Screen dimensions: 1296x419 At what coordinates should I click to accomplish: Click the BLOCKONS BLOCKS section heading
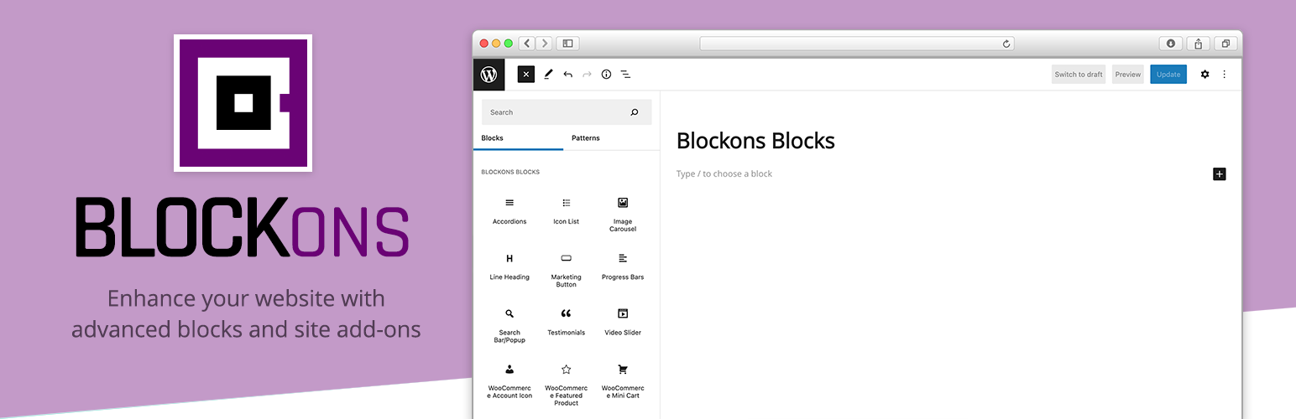coord(510,173)
